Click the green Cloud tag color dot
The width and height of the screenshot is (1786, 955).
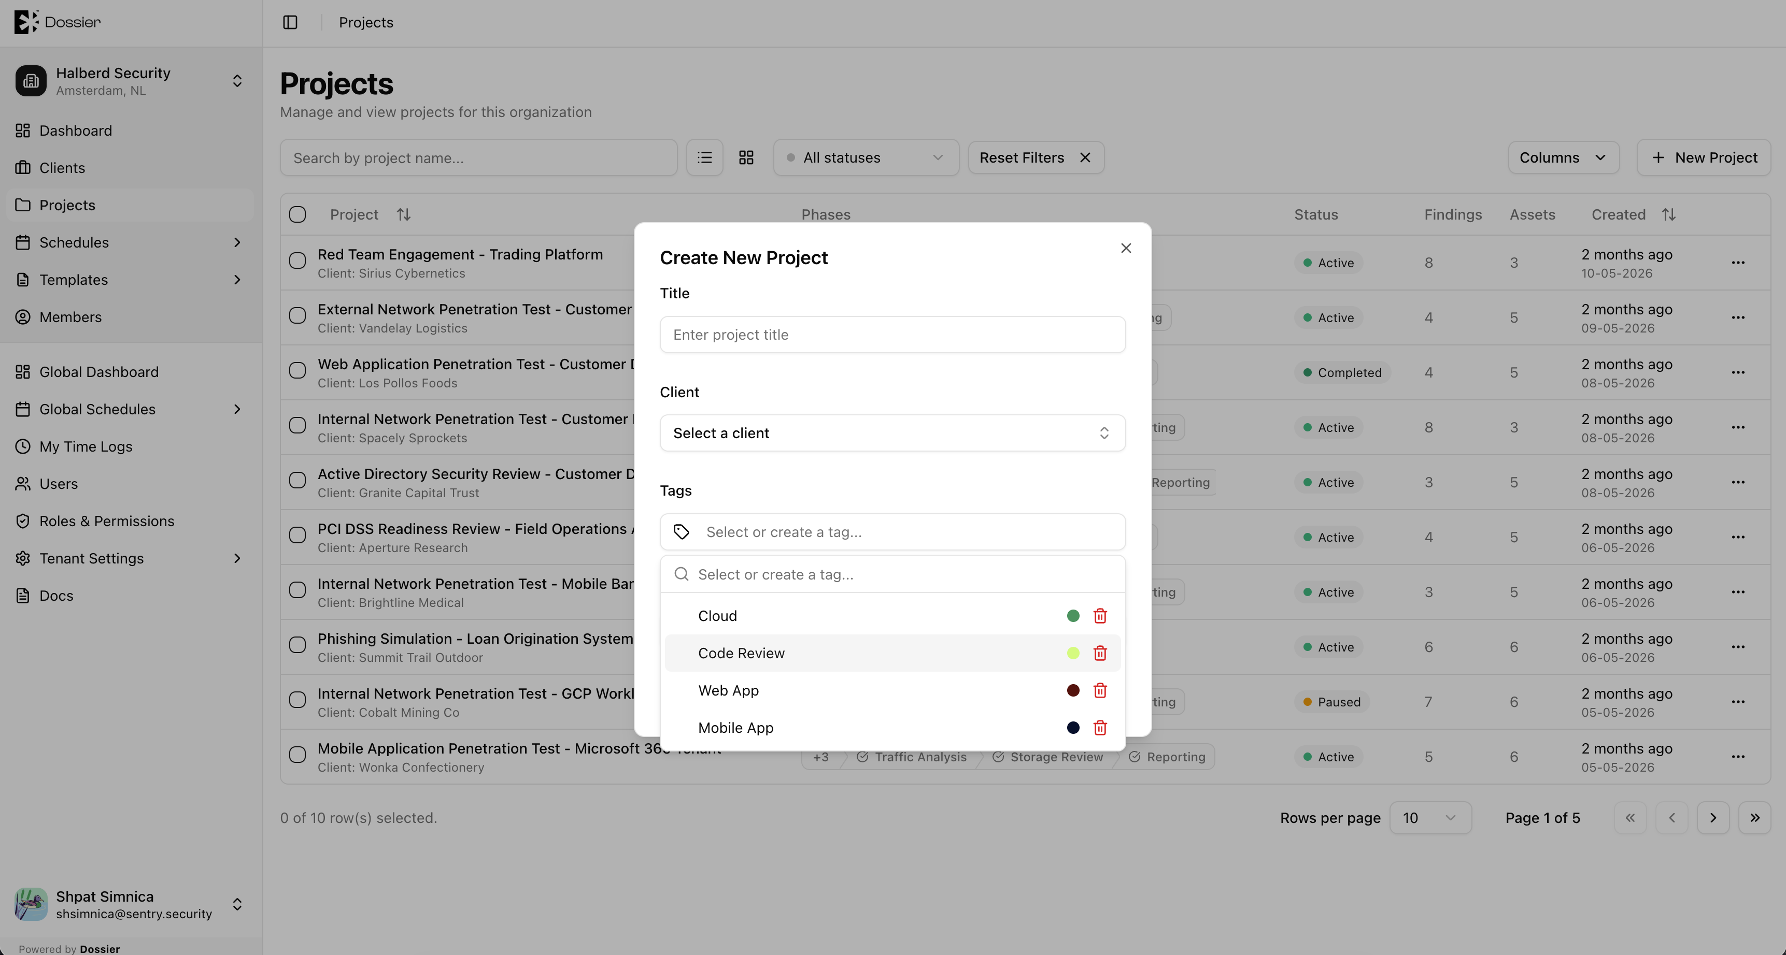tap(1072, 615)
